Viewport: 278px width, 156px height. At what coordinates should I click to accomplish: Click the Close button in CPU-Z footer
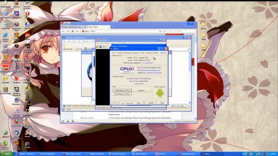tap(162, 103)
